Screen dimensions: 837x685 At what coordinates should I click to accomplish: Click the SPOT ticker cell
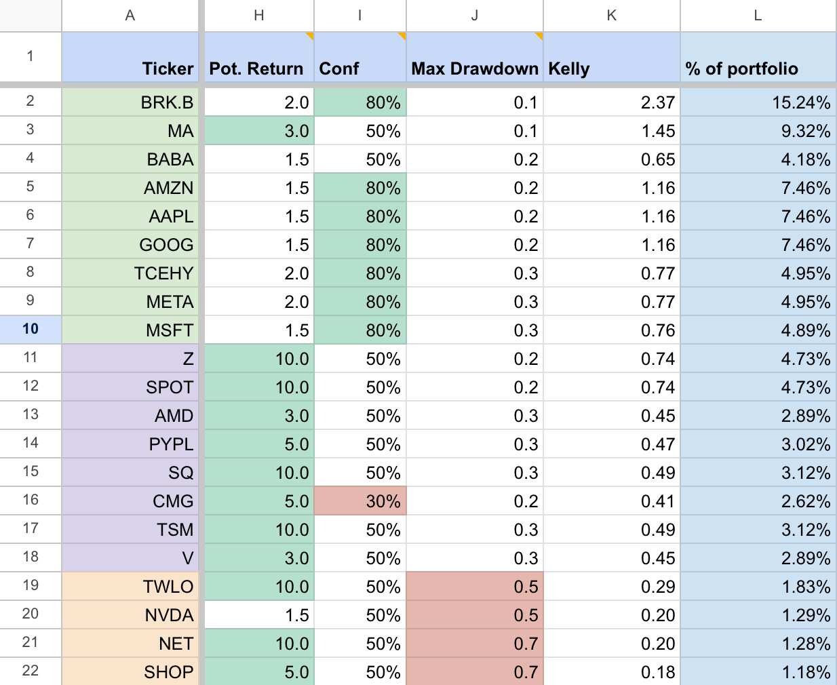pos(130,387)
